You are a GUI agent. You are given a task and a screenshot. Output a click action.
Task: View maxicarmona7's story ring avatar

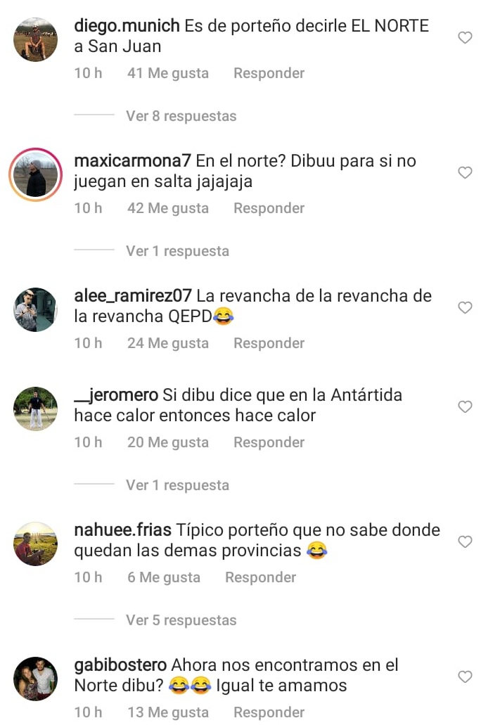36,175
